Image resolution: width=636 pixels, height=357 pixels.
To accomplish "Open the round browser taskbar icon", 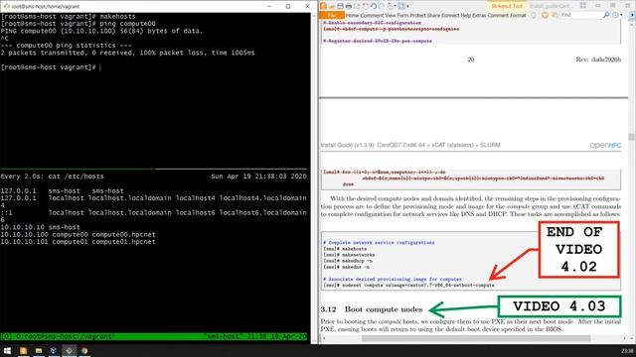I will 84,350.
